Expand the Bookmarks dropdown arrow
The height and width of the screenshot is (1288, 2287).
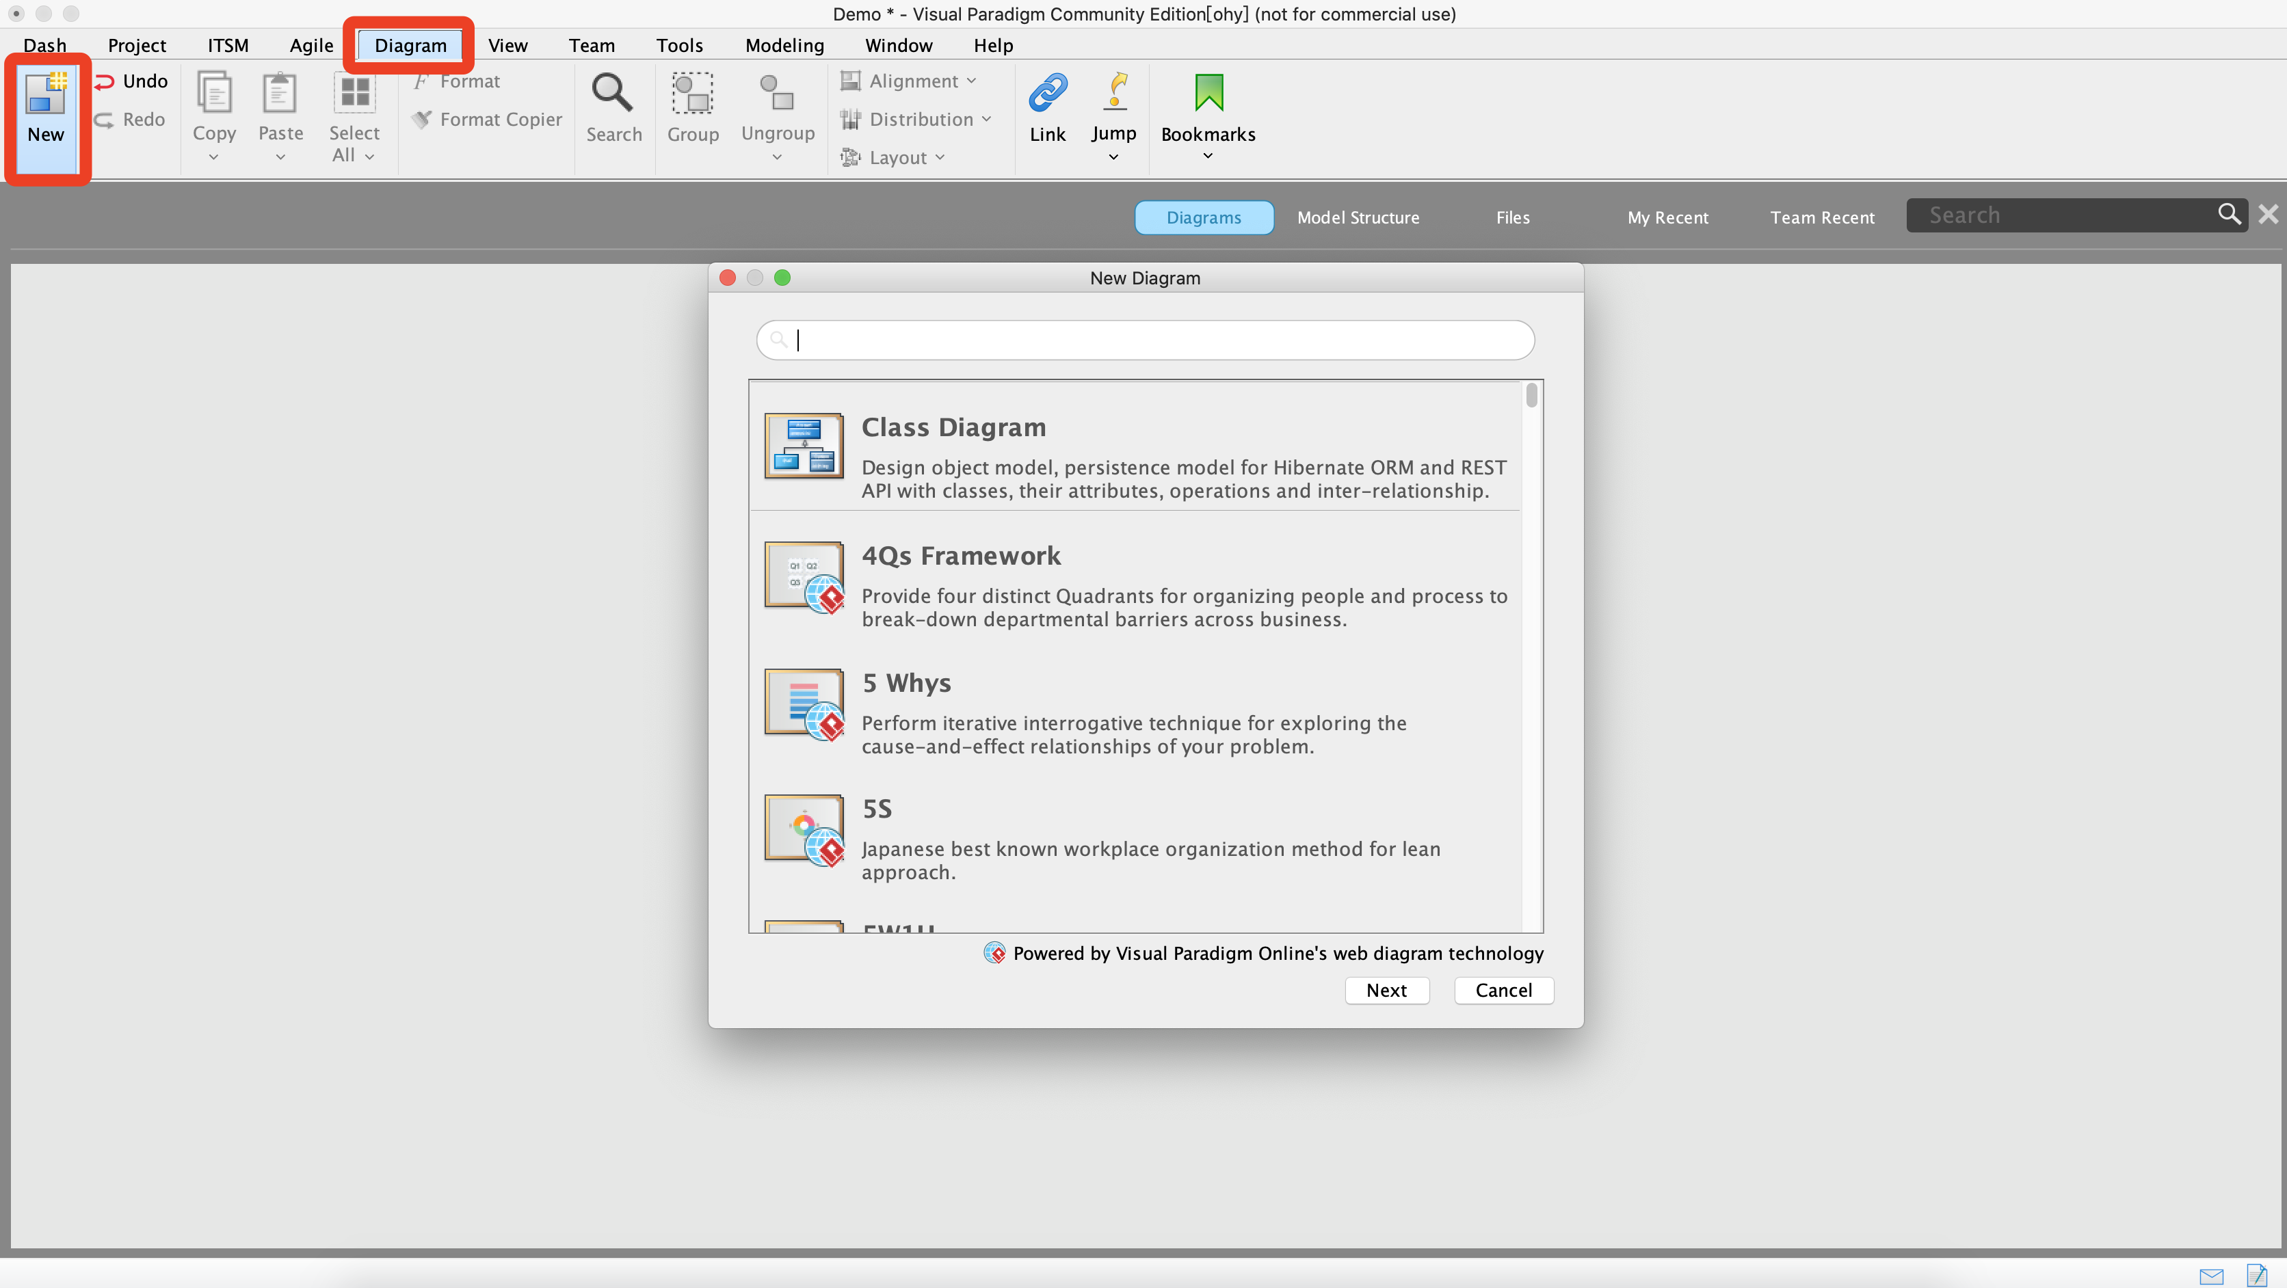click(1207, 157)
